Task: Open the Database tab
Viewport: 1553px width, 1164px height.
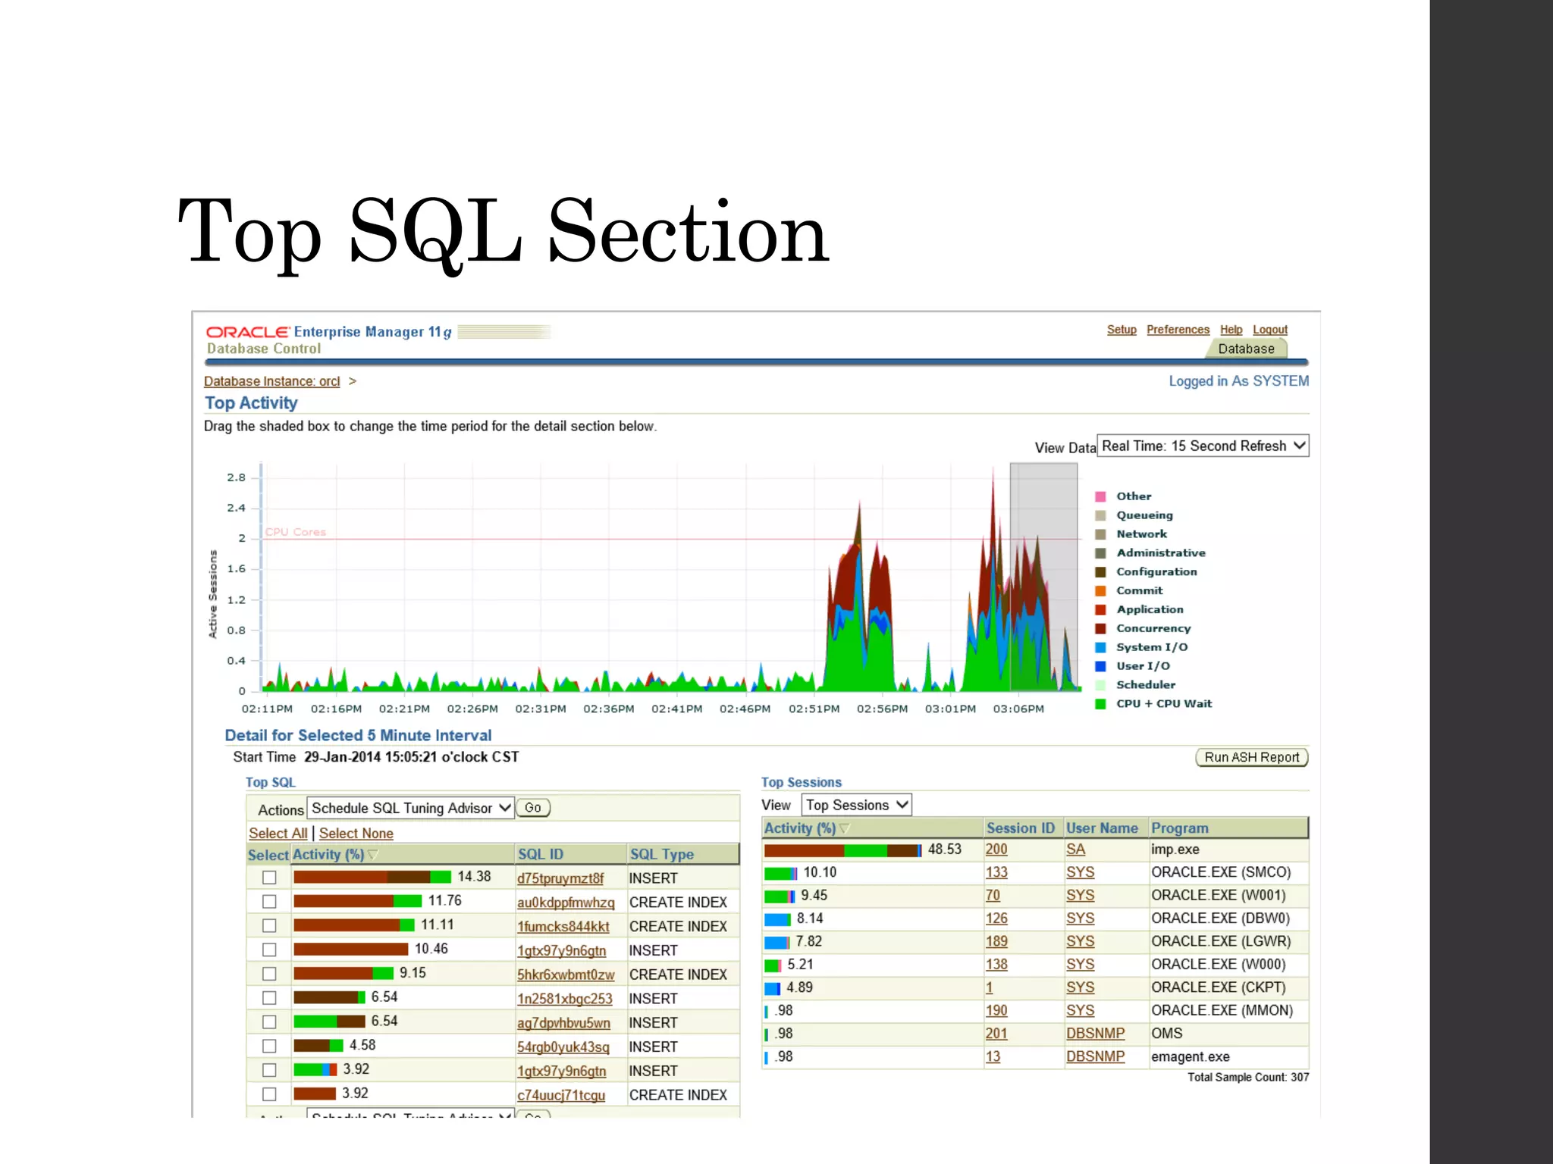Action: (x=1246, y=349)
